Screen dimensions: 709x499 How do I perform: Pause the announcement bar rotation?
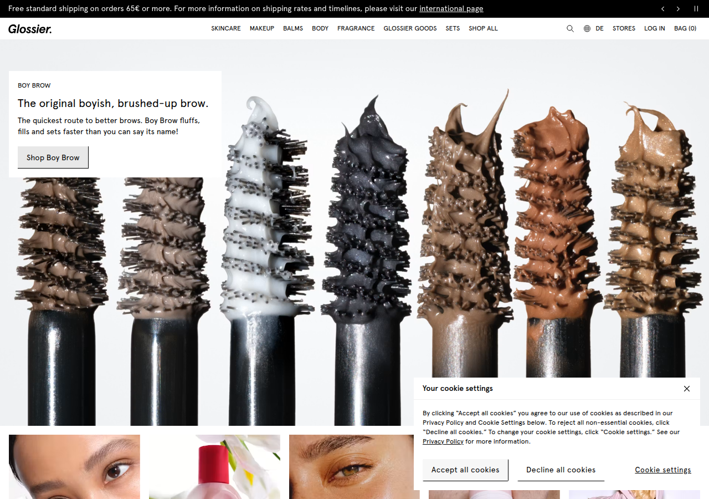[x=696, y=9]
